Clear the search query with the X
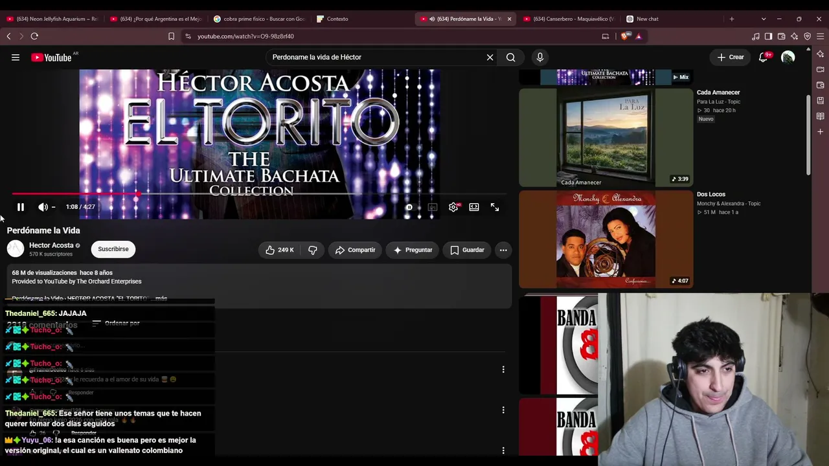Screen dimensions: 829x466 [x=490, y=58]
